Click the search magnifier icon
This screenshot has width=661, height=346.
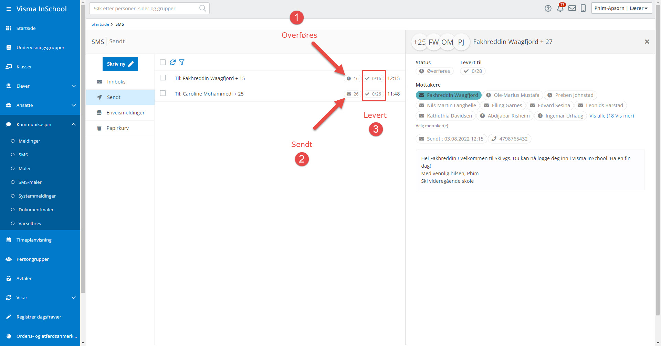pos(203,8)
